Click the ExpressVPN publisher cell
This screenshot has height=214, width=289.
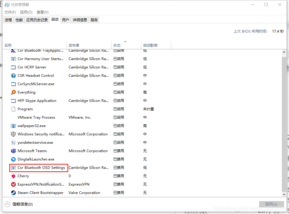[x=79, y=184]
